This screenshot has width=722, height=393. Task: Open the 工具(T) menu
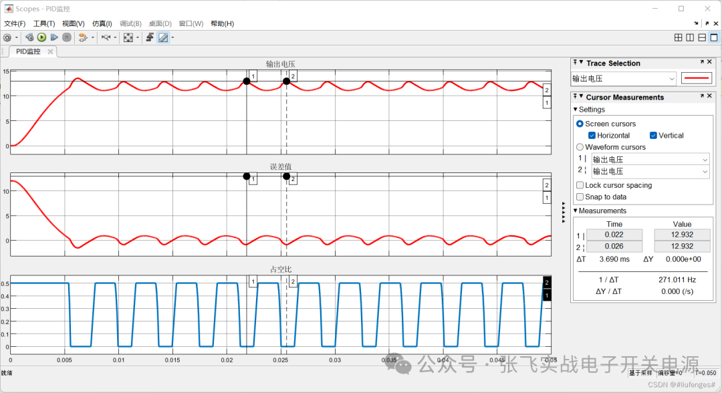tap(43, 23)
